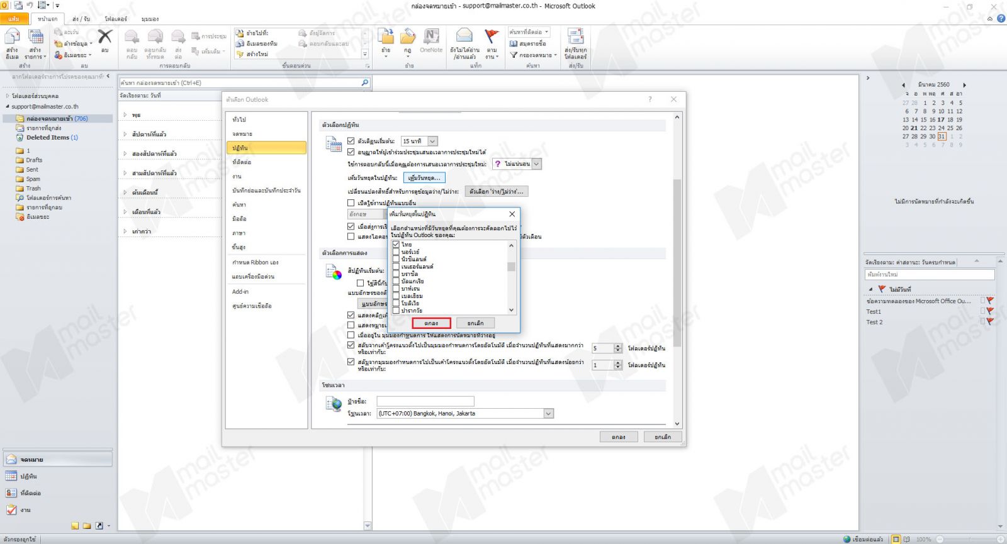Uncheck the ไทย holiday checkbox
The image size is (1007, 544).
click(396, 244)
